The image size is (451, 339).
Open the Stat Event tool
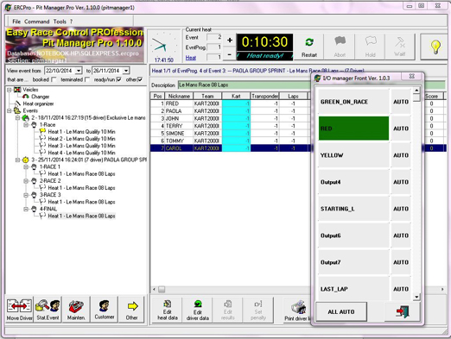(48, 310)
